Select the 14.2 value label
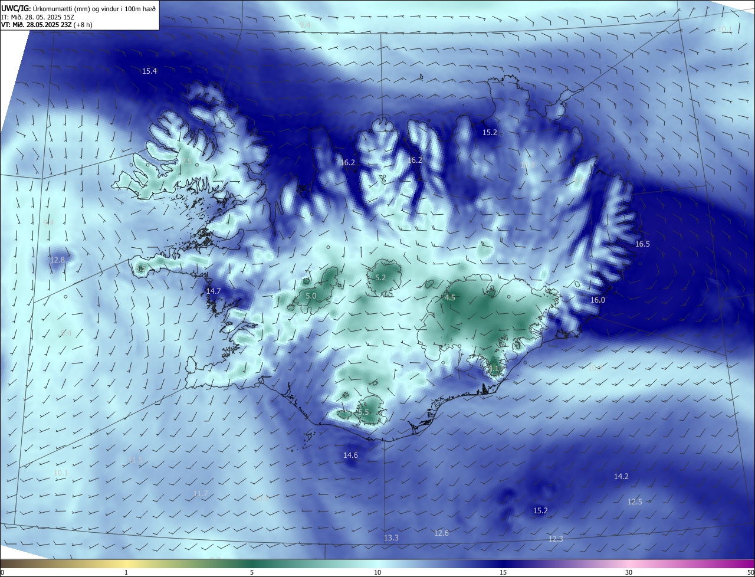 [x=621, y=476]
